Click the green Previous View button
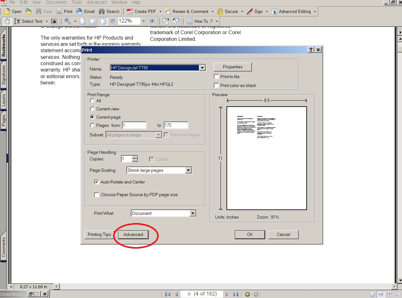402x298 pixels. (x=247, y=294)
